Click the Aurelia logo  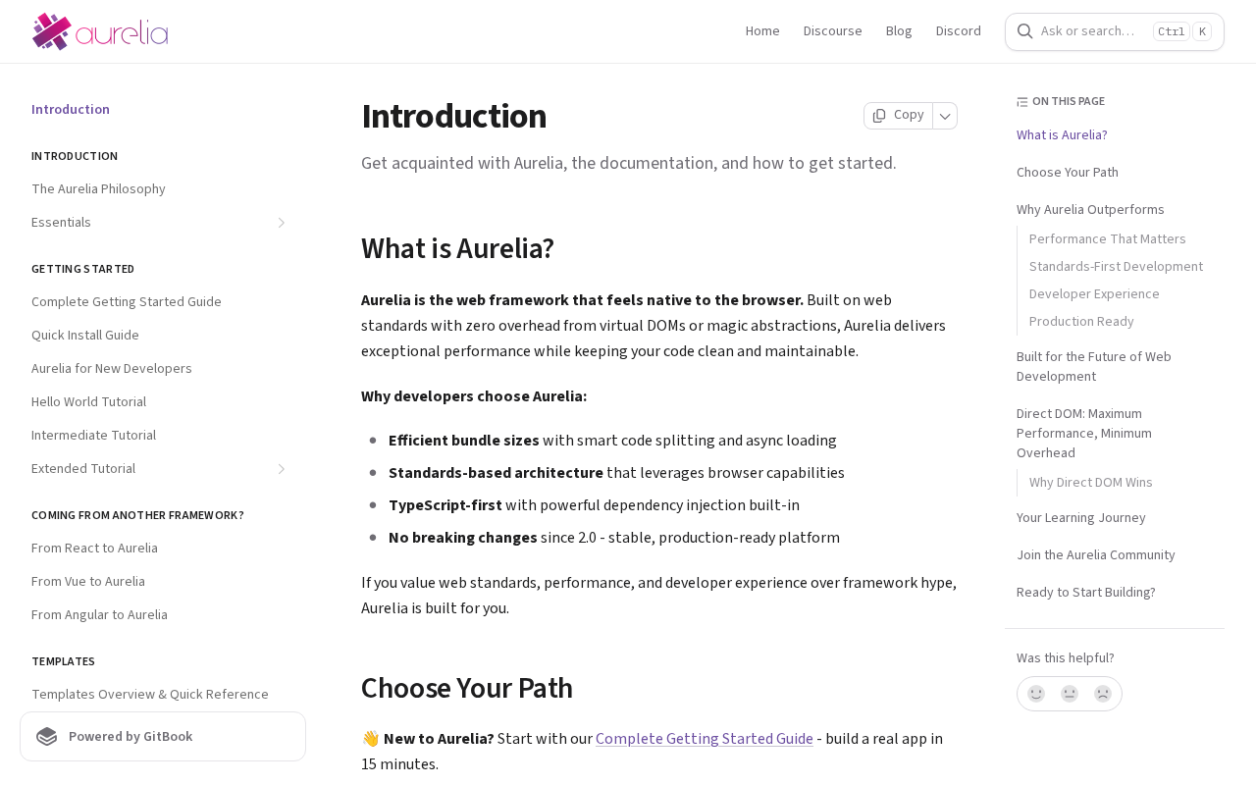(100, 31)
